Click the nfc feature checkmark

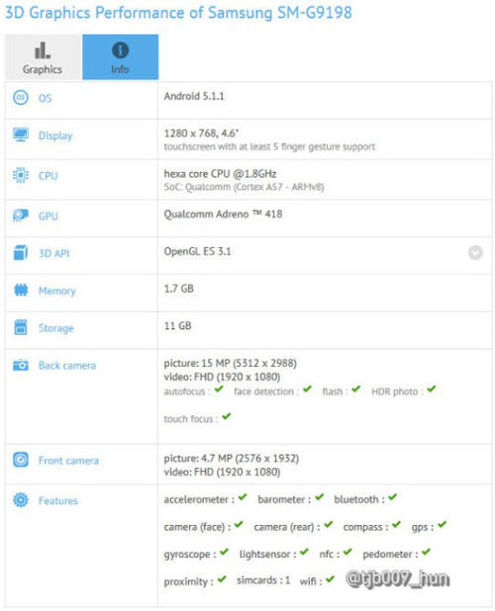(347, 552)
